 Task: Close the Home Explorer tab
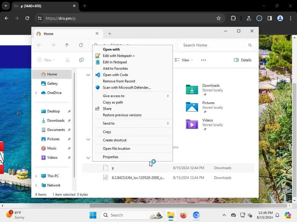[97, 34]
